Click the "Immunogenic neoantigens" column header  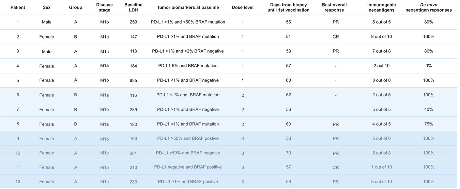pos(381,7)
